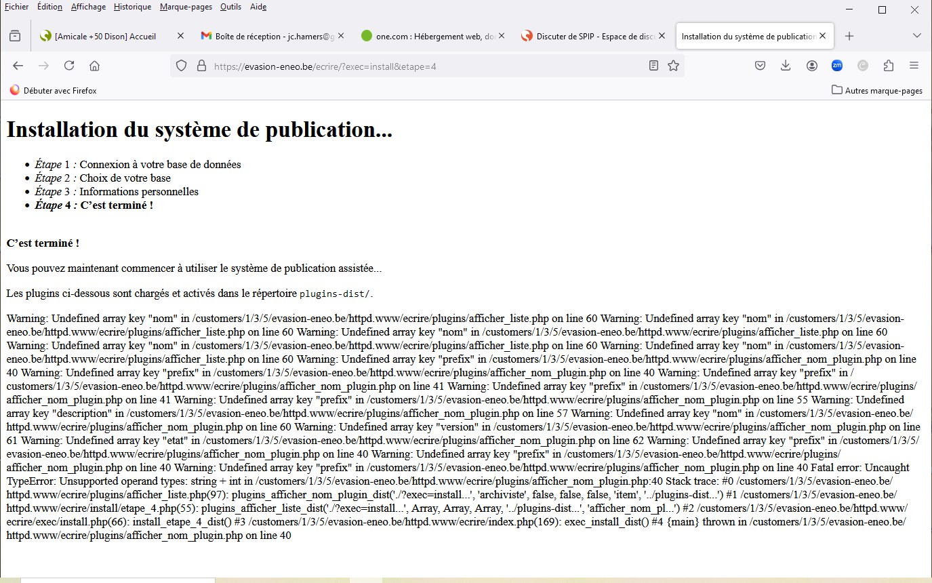The image size is (932, 583).
Task: Open the Fichier menu
Action: tap(16, 7)
